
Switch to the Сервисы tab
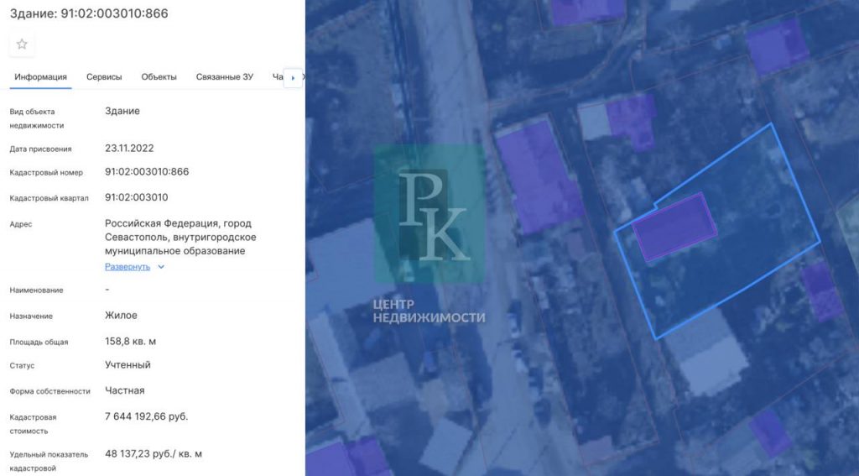[x=104, y=77]
